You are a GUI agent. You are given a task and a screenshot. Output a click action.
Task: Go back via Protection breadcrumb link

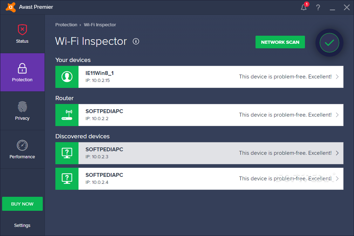[x=66, y=25]
